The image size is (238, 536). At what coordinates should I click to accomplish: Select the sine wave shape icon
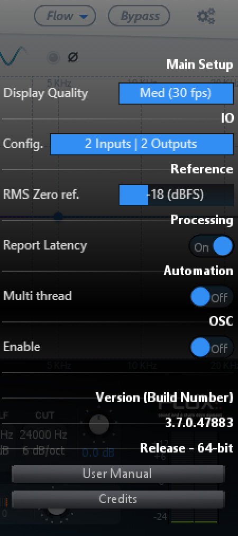[14, 56]
